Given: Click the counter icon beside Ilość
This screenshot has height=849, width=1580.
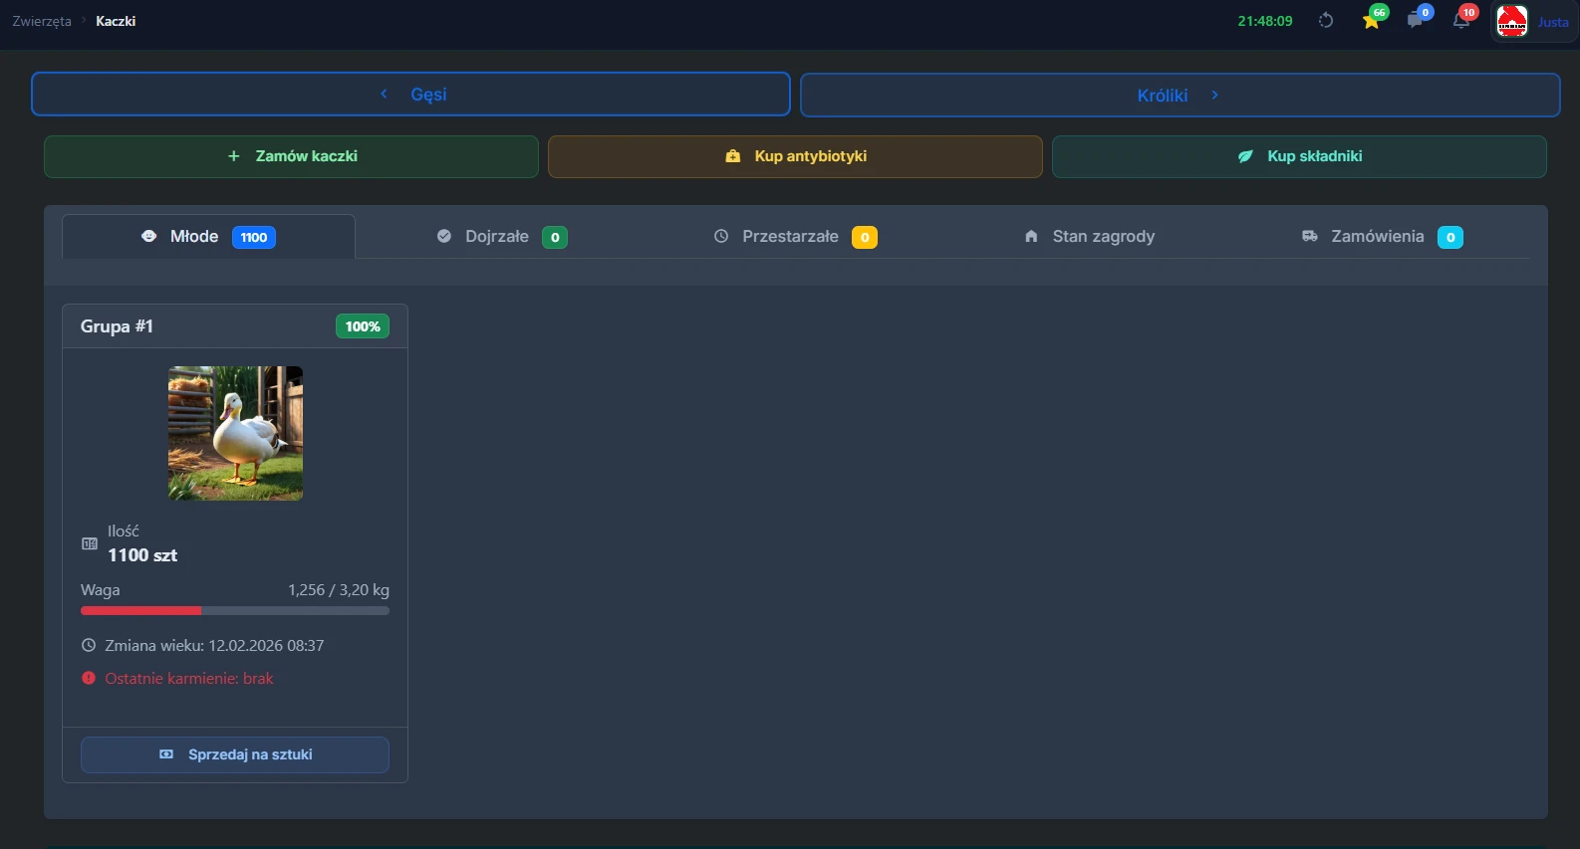Looking at the screenshot, I should point(90,543).
